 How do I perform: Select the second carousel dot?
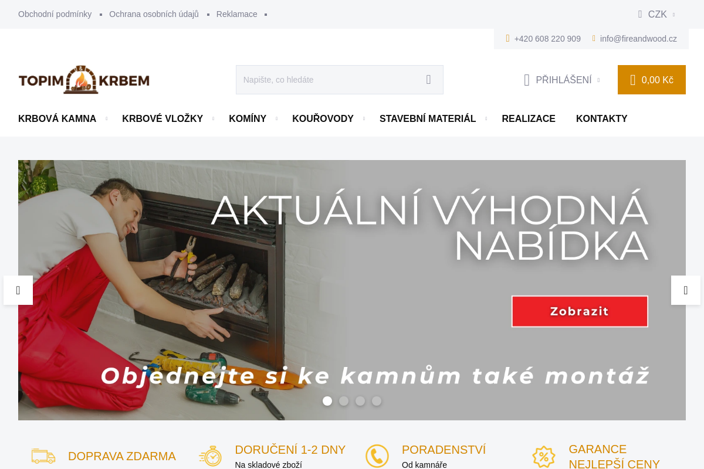pyautogui.click(x=344, y=401)
